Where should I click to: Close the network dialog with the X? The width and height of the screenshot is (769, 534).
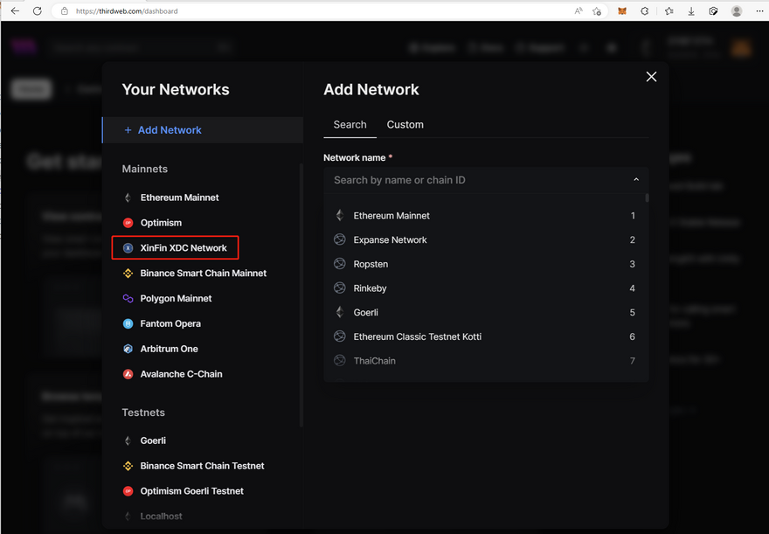pos(651,77)
